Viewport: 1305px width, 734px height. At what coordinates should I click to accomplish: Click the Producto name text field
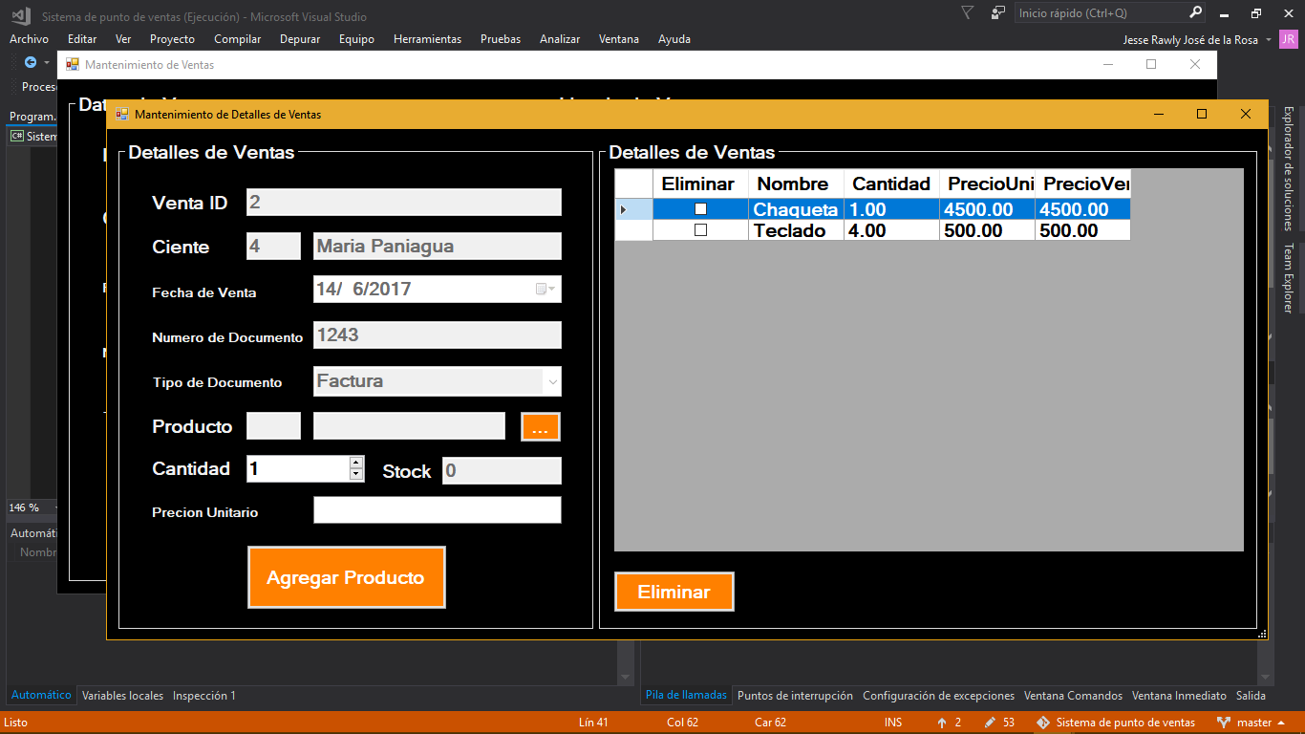click(409, 426)
